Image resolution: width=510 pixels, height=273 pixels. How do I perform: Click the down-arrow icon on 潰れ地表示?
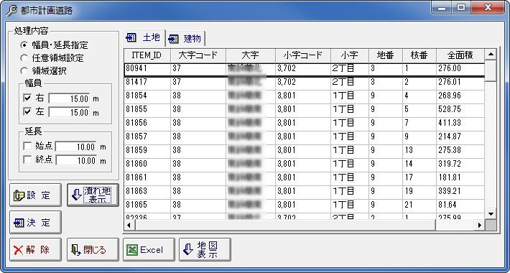click(x=76, y=195)
